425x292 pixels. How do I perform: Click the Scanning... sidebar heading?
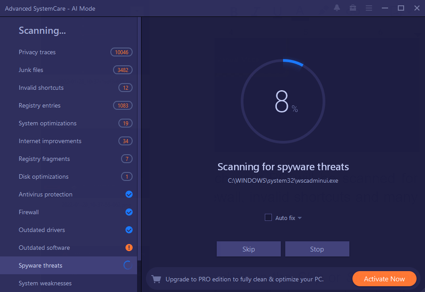pyautogui.click(x=42, y=31)
